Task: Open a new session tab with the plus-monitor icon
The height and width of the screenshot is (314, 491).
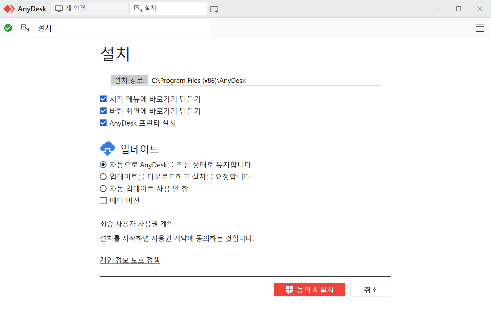Action: pyautogui.click(x=214, y=9)
